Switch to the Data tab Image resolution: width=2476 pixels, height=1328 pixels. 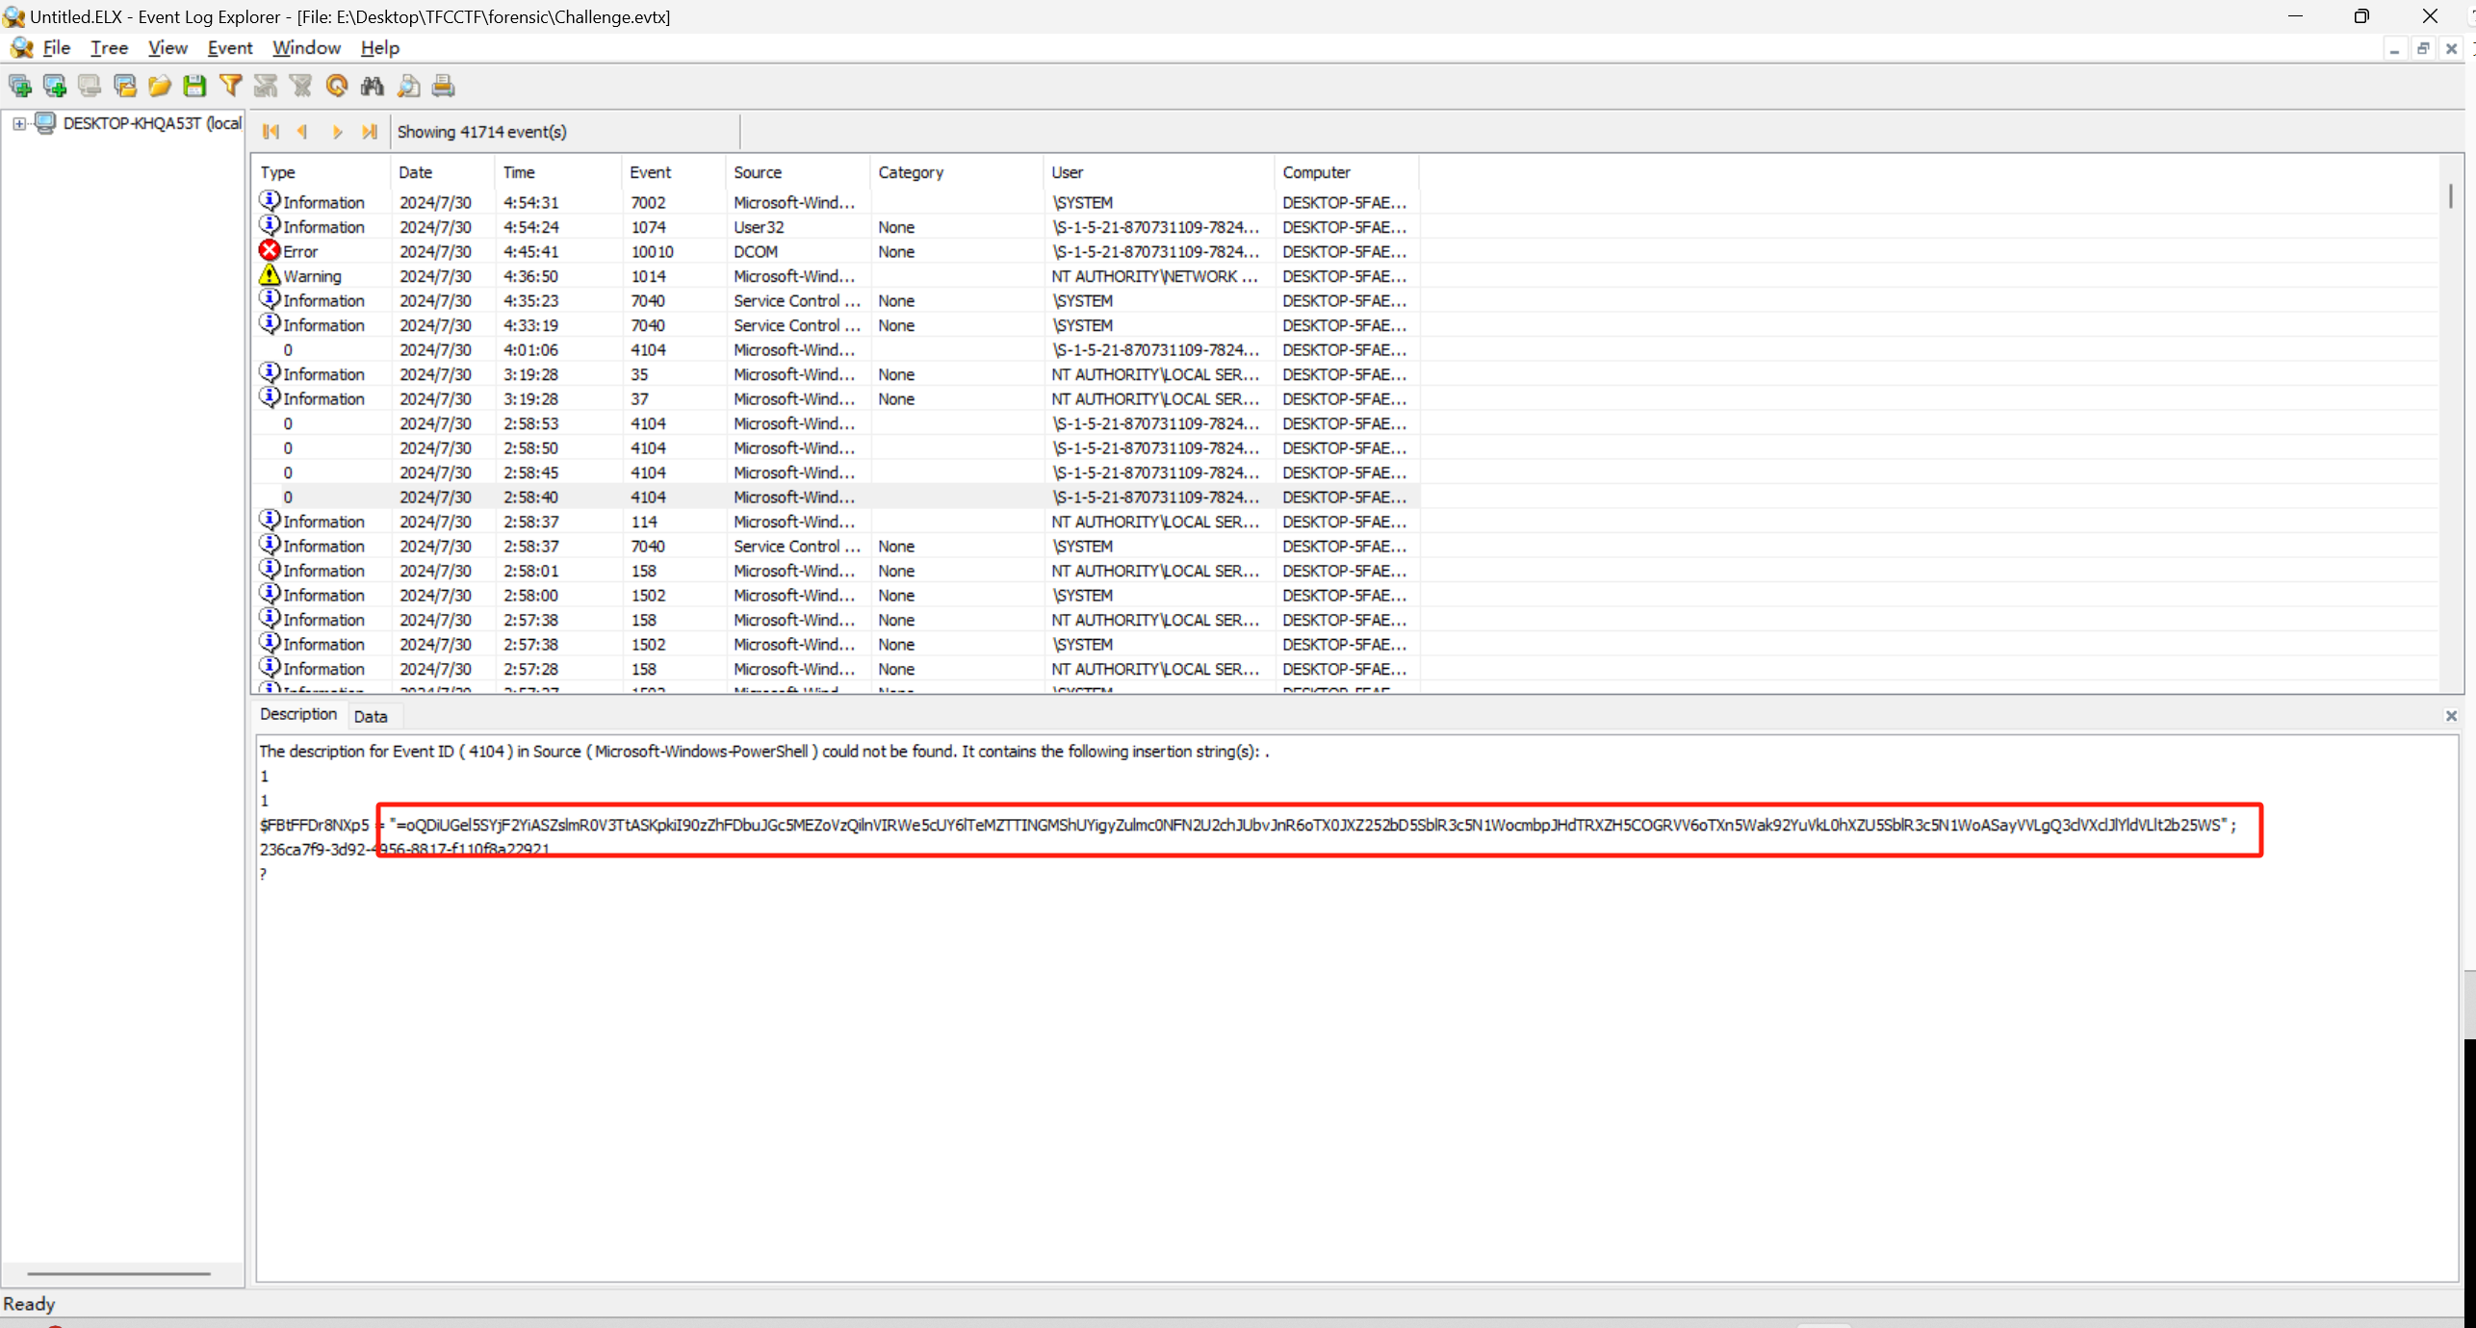pyautogui.click(x=370, y=716)
